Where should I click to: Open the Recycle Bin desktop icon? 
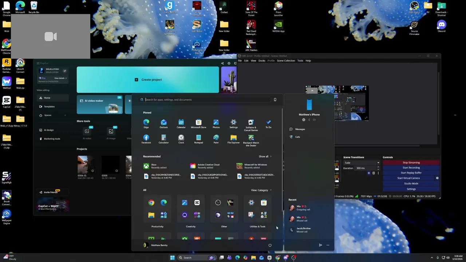(34, 7)
